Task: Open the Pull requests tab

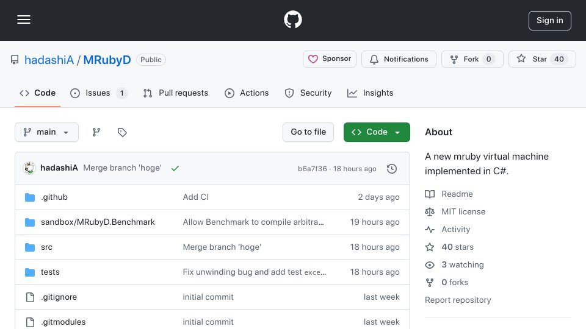Action: click(x=176, y=93)
